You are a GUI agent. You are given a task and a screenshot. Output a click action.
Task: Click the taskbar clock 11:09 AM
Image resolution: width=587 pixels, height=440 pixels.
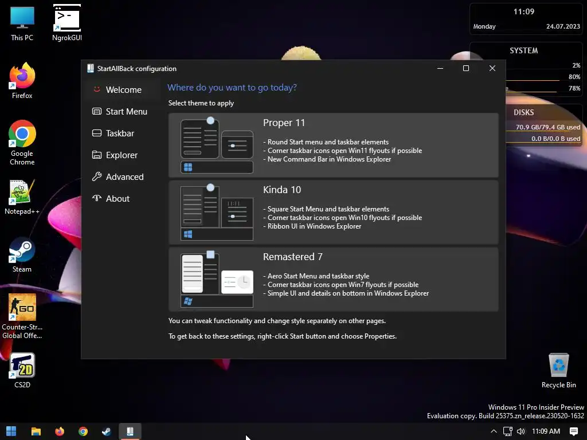click(x=546, y=431)
